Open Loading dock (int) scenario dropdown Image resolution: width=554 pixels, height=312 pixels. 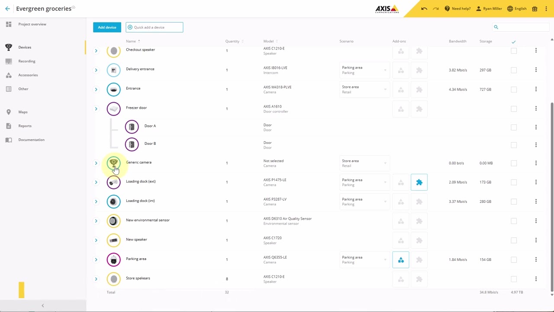pyautogui.click(x=364, y=201)
